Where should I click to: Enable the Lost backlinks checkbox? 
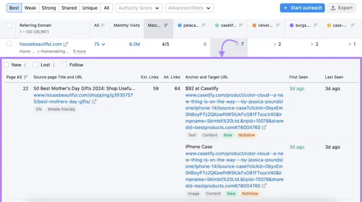pyautogui.click(x=36, y=65)
